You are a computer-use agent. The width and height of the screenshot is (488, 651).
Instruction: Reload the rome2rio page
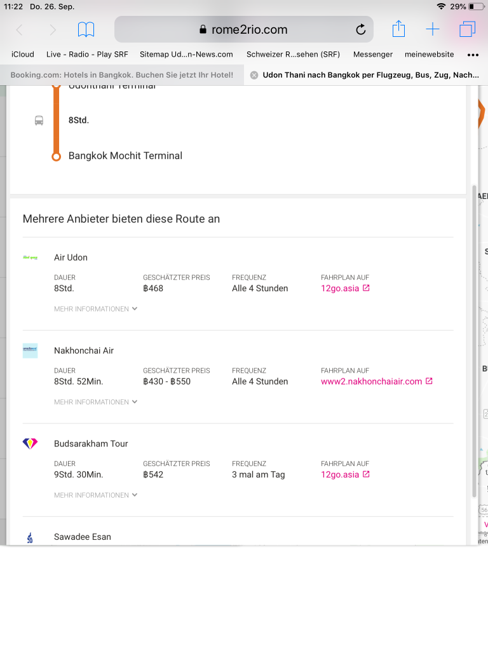tap(360, 30)
